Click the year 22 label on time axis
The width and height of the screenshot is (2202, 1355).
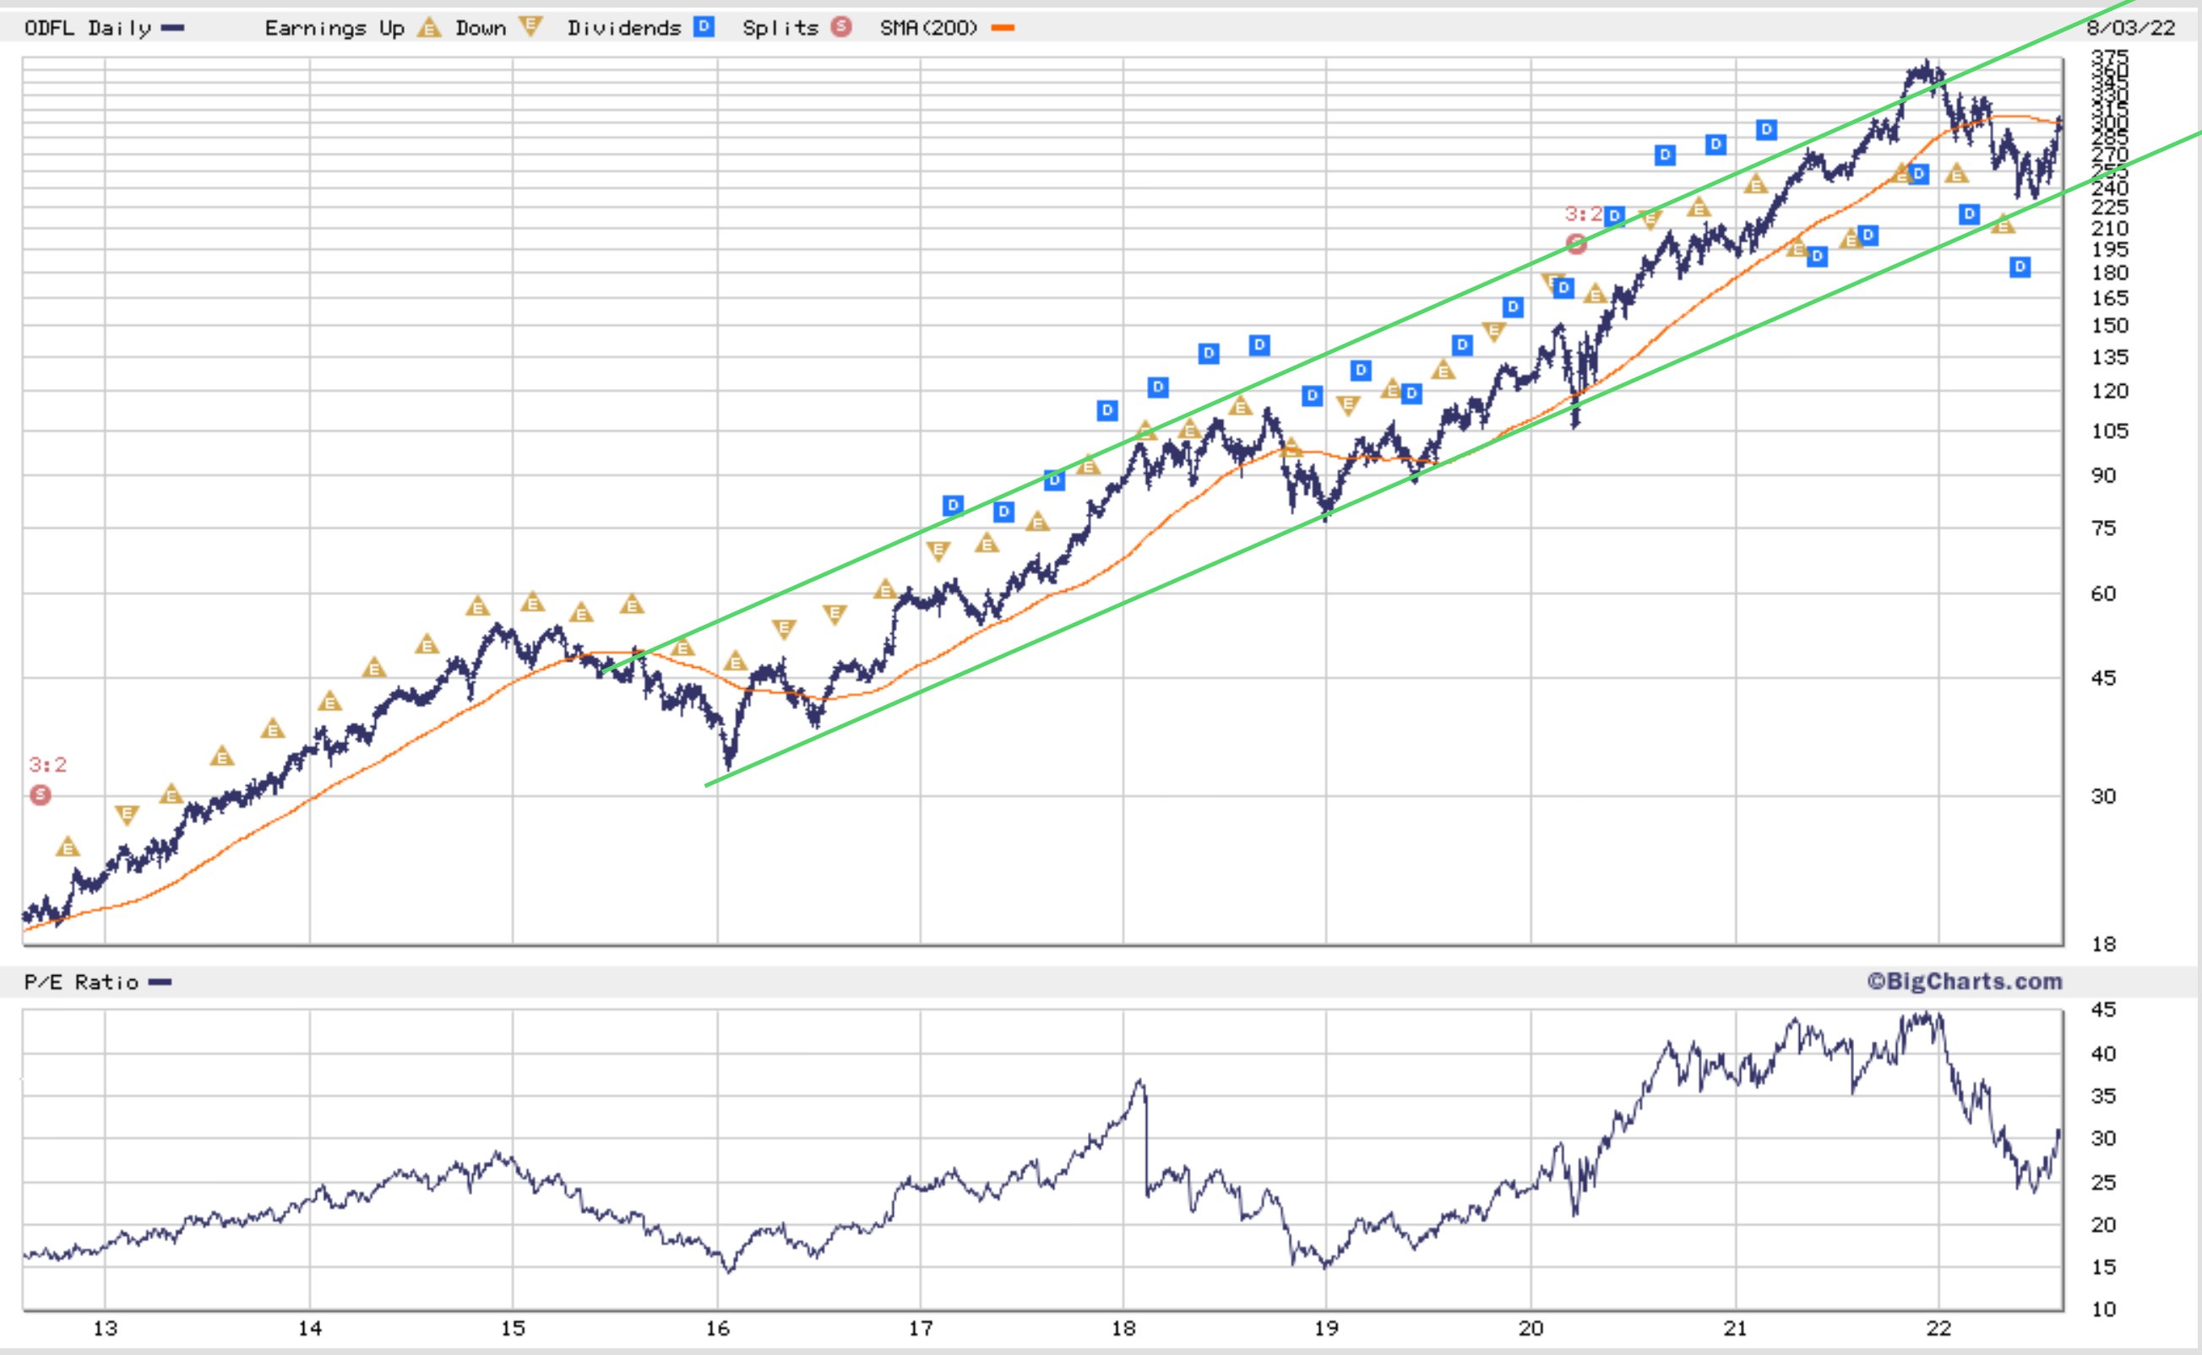coord(1938,1327)
